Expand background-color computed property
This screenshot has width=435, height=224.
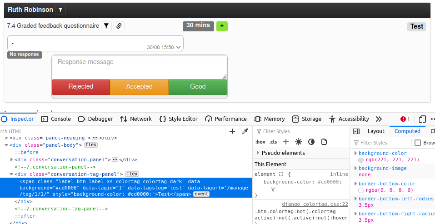(x=355, y=153)
